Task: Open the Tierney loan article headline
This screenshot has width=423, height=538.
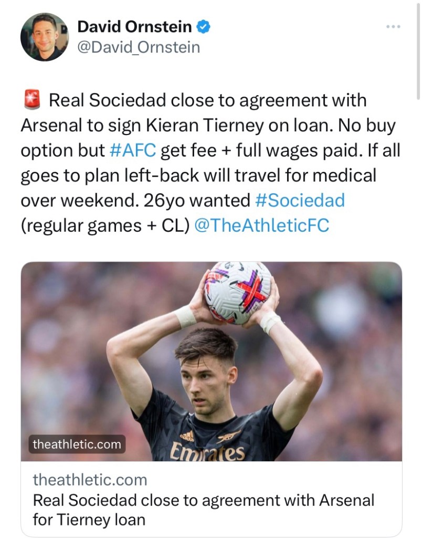Action: click(204, 509)
